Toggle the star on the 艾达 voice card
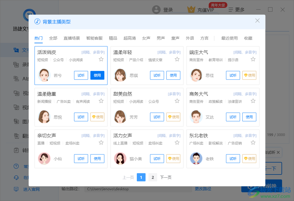The width and height of the screenshot is (294, 201). (x=253, y=100)
